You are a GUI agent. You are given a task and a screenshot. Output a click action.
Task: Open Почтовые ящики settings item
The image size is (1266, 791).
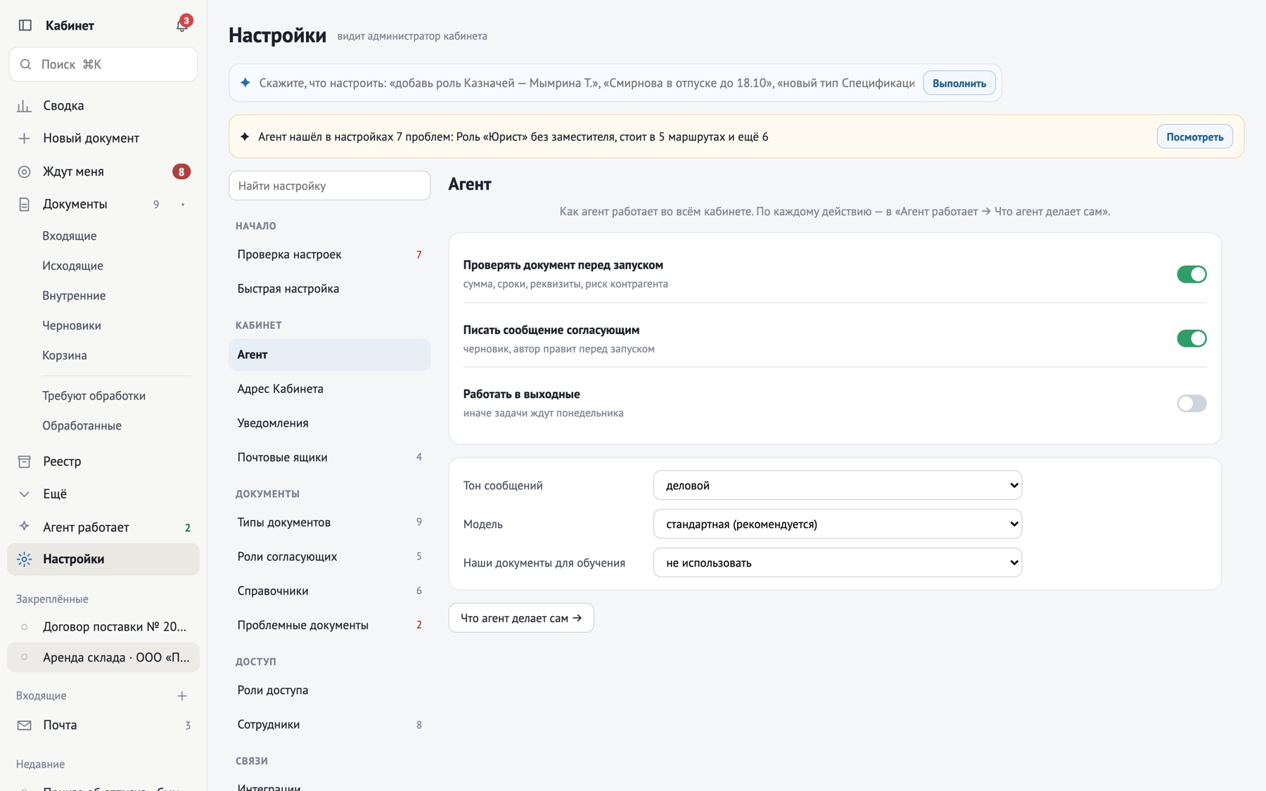point(329,457)
